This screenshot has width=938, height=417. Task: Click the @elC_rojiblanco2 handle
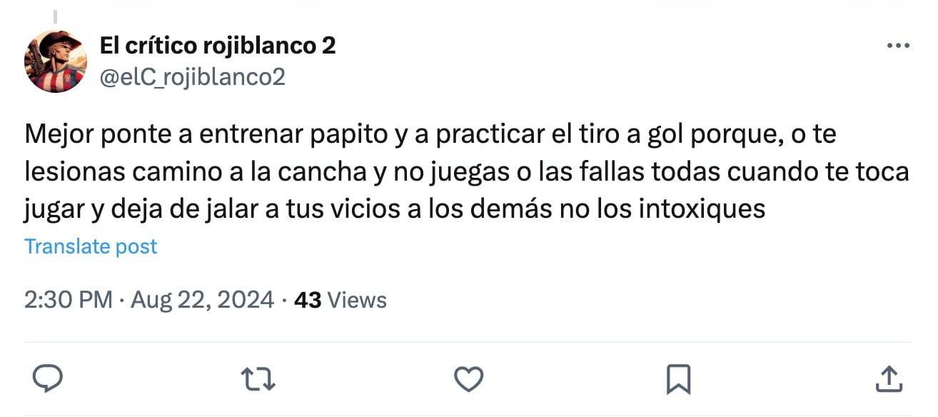coord(192,76)
